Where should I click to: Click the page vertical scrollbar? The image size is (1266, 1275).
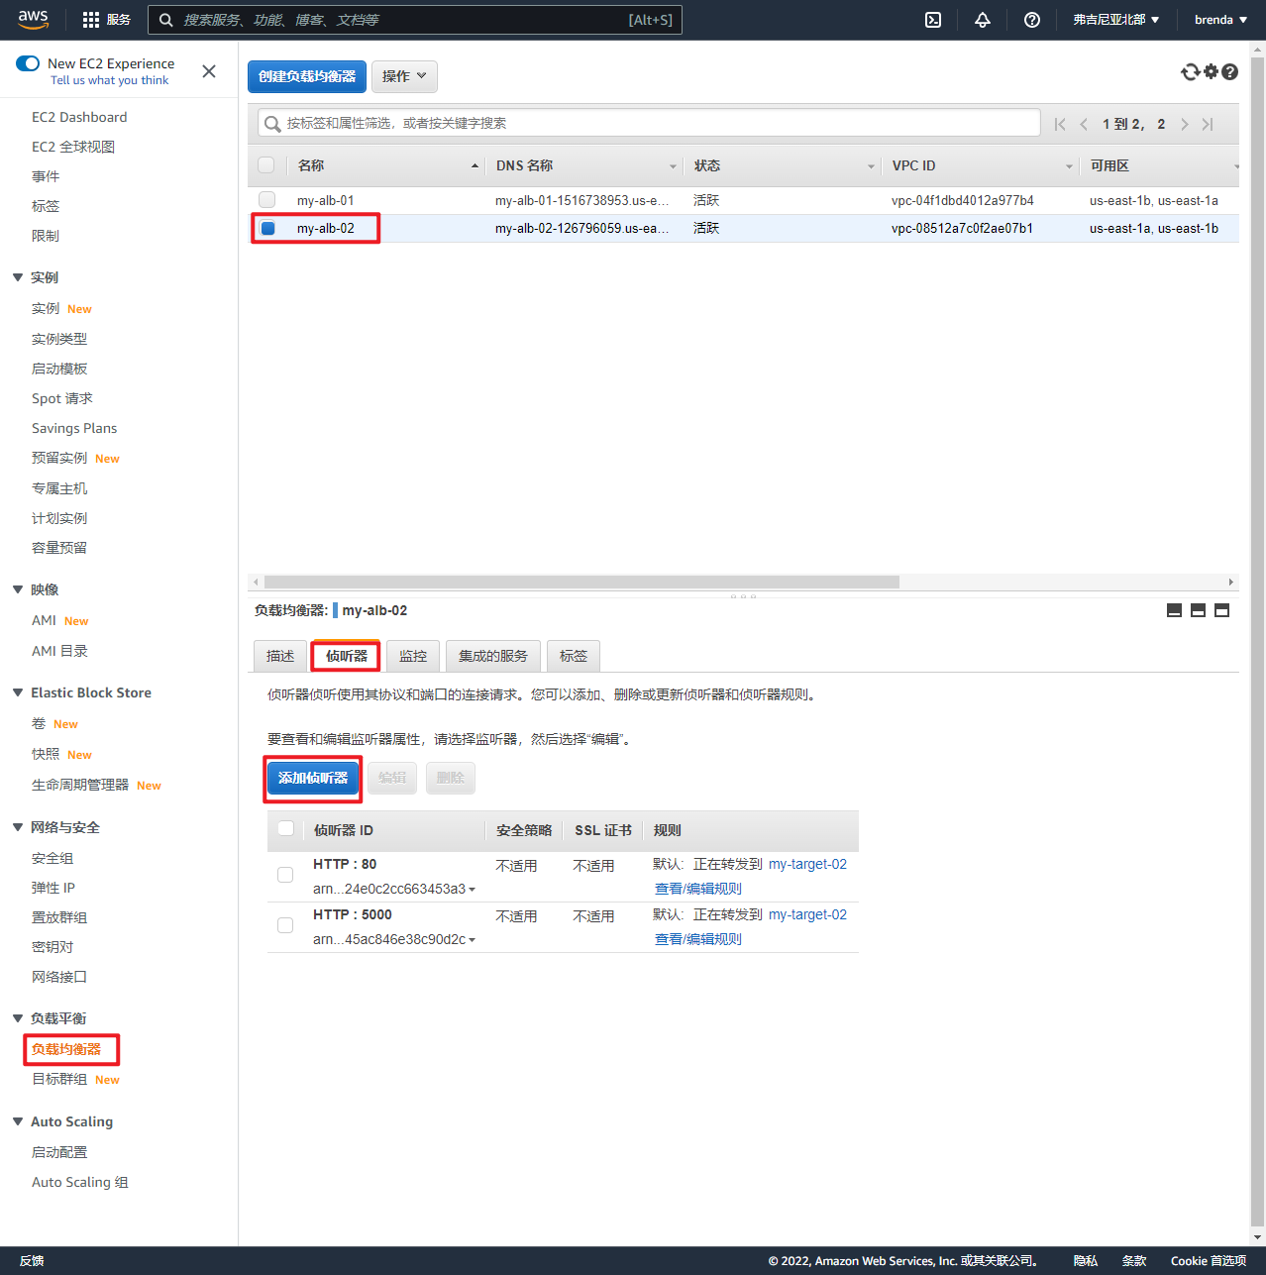click(1258, 641)
